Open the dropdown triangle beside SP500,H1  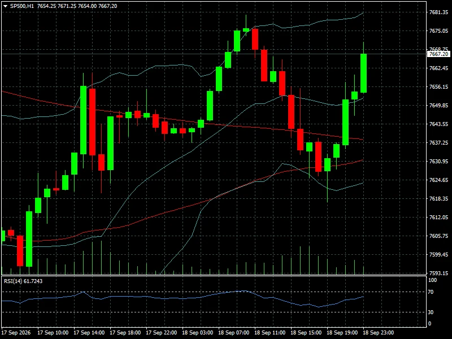tap(5, 6)
